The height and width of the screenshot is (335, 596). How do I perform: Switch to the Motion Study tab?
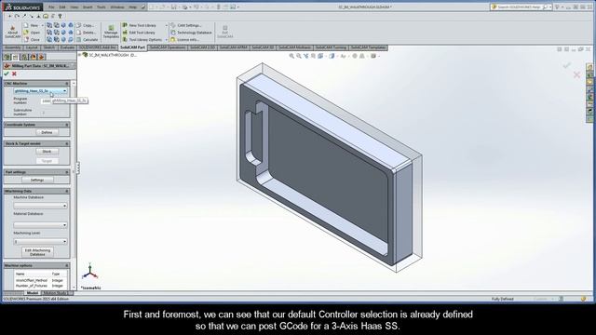click(55, 293)
